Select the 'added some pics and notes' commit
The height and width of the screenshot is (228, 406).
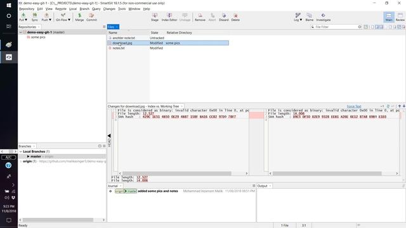(158, 191)
